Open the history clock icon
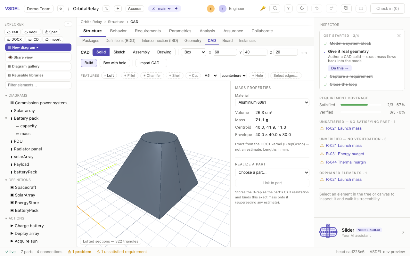Screen dimensions: 410x256 346,8
